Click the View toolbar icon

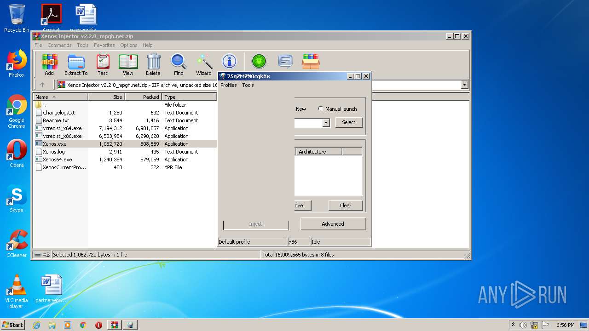(128, 64)
